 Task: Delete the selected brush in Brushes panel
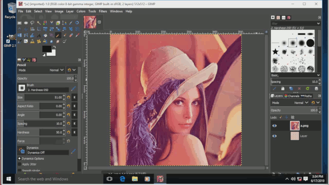point(299,89)
